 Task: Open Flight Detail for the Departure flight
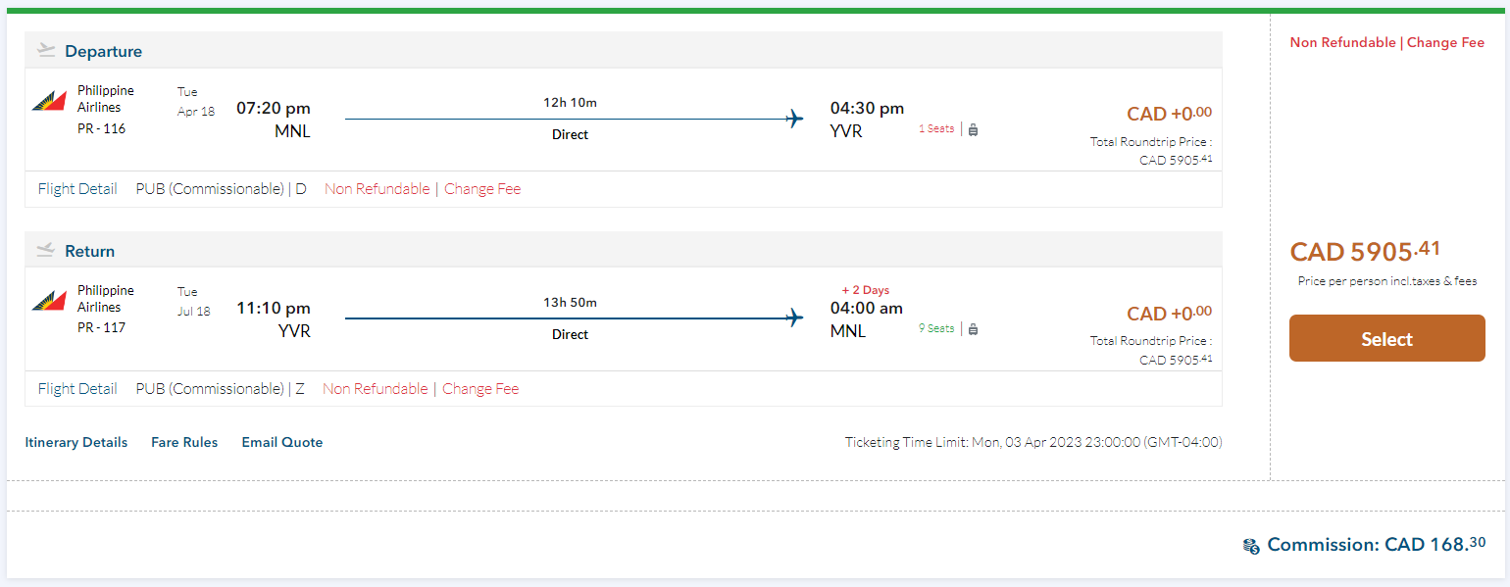tap(77, 189)
